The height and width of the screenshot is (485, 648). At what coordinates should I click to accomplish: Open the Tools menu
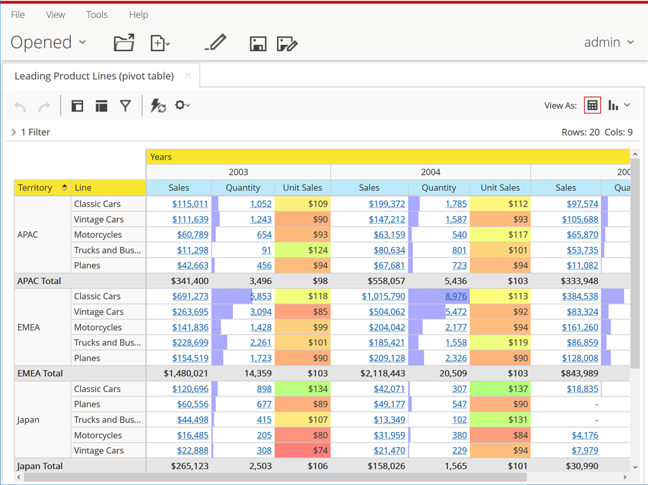97,15
